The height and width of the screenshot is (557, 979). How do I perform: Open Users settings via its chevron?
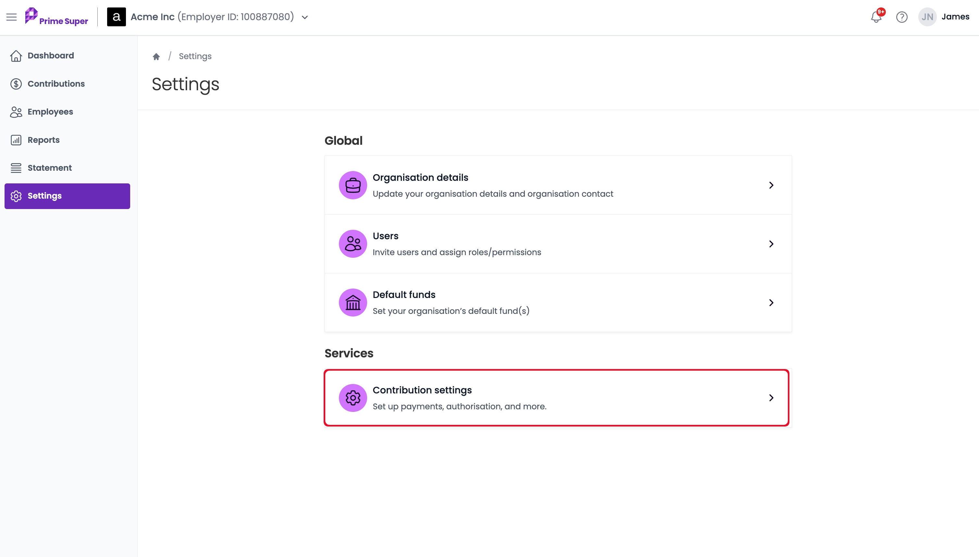coord(771,244)
